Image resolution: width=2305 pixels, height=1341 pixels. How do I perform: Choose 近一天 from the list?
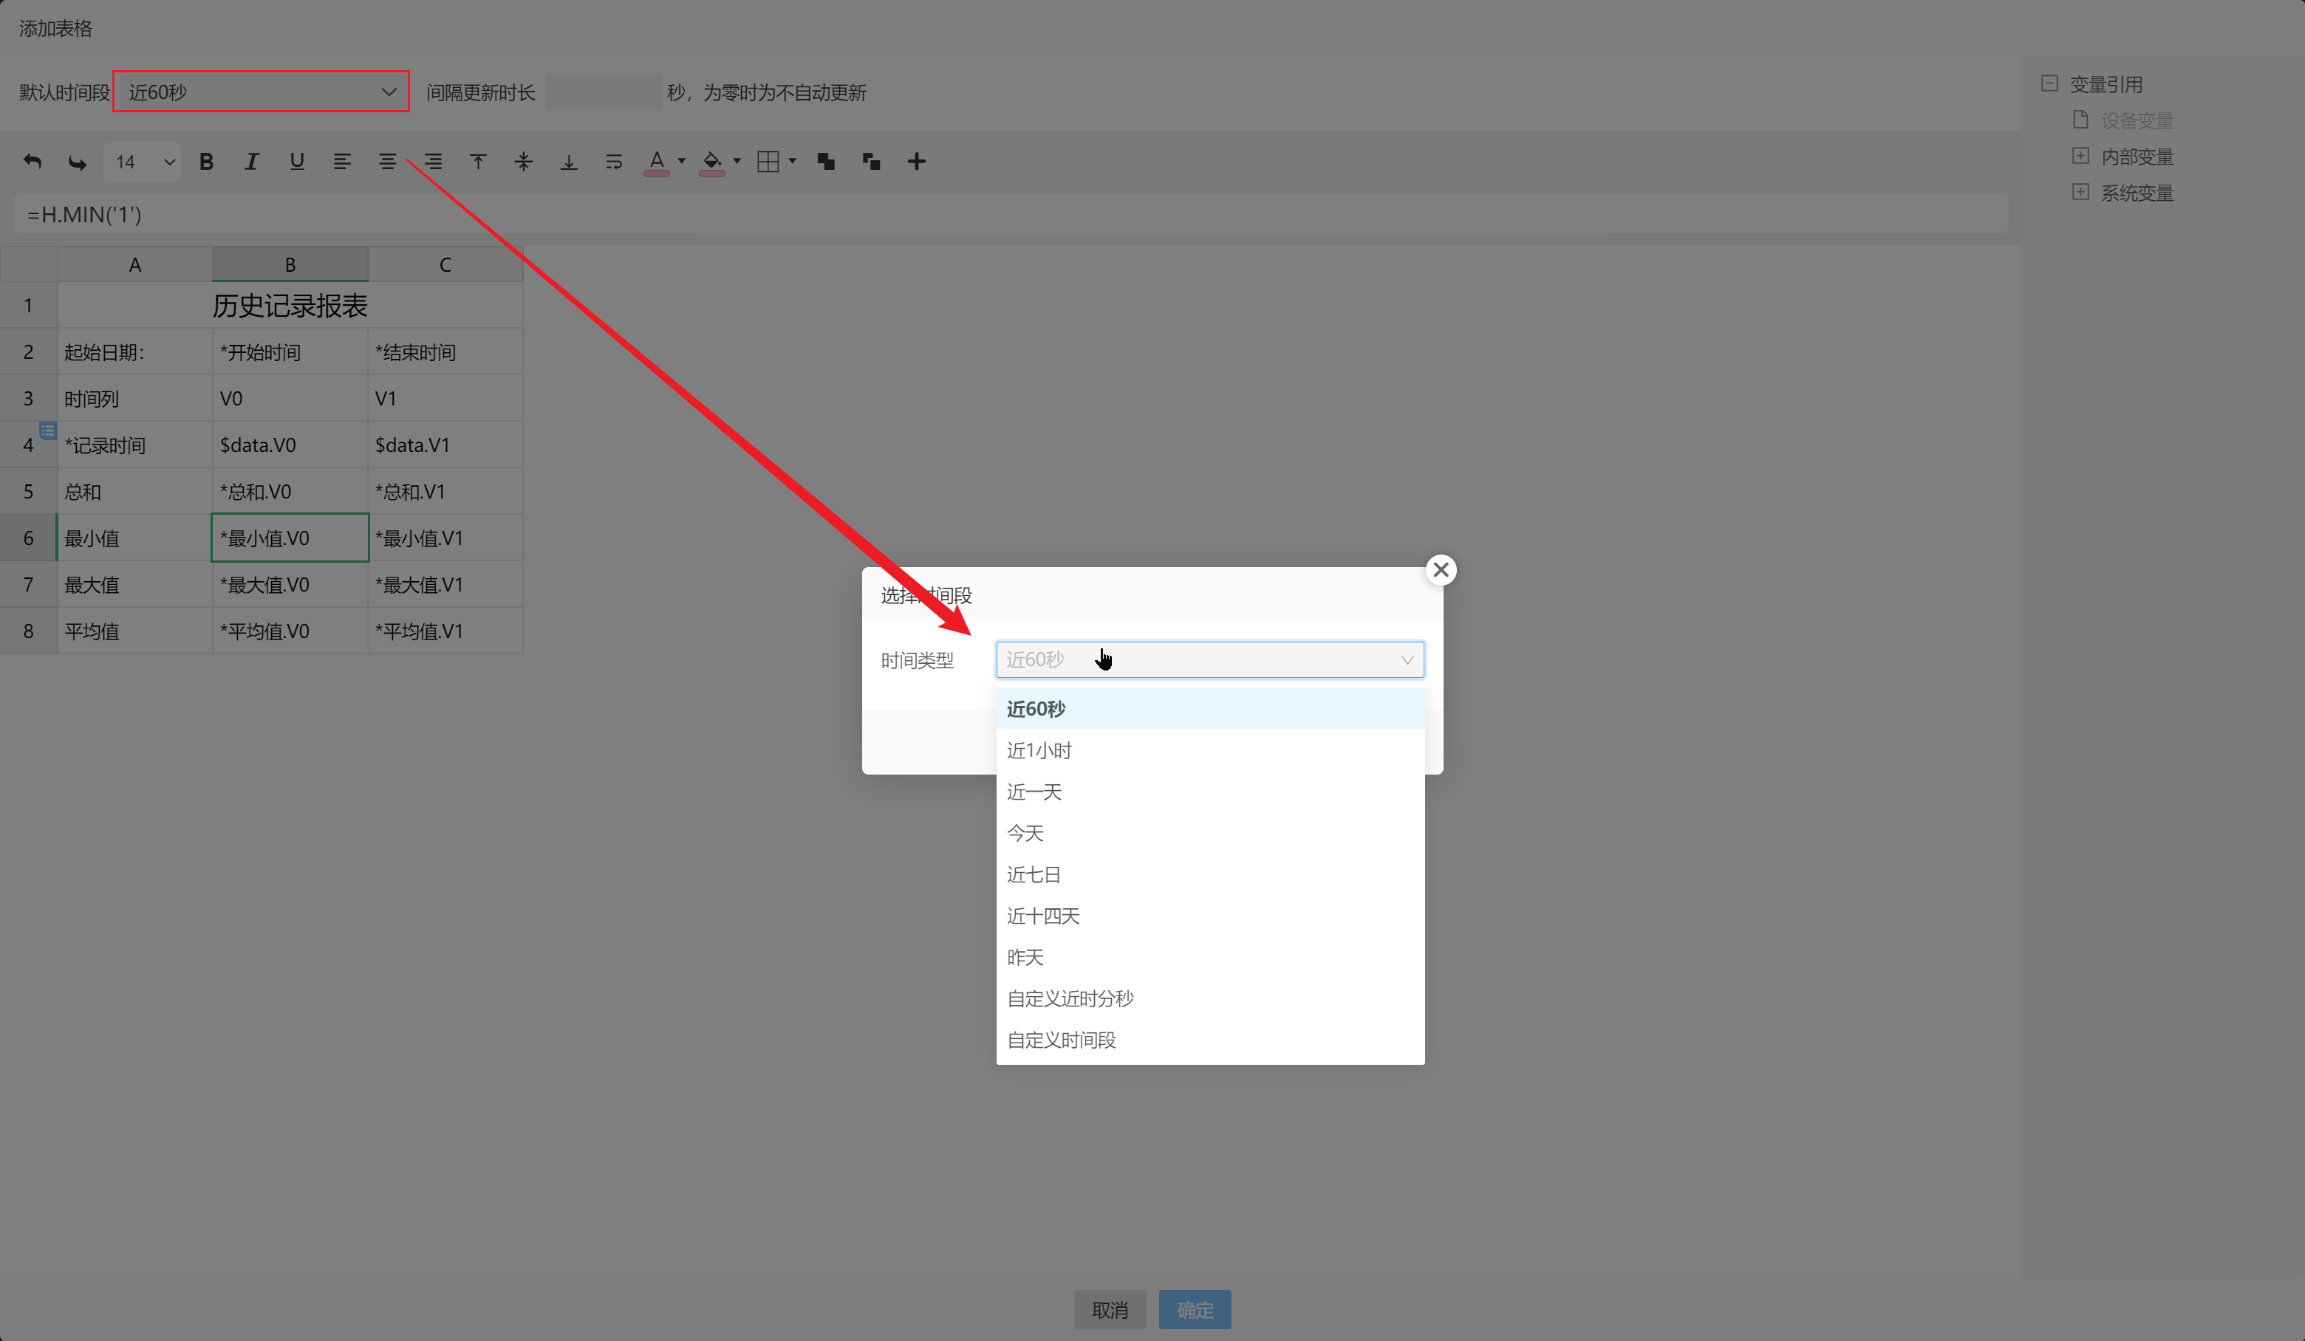coord(1209,792)
